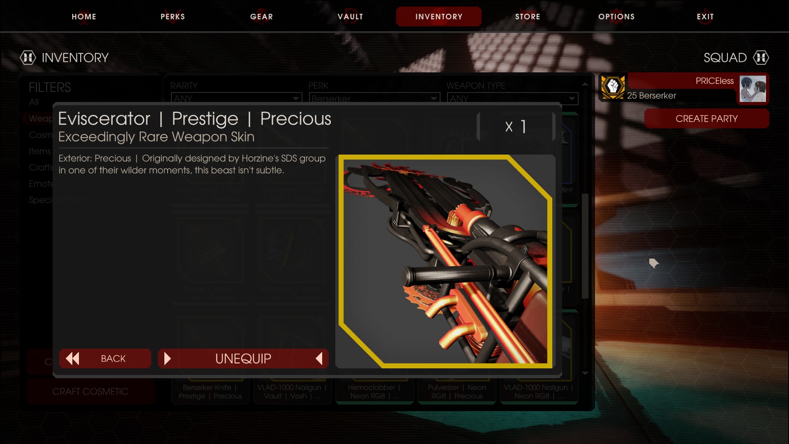
Task: Click the CREATE PARTY button
Action: click(x=706, y=119)
